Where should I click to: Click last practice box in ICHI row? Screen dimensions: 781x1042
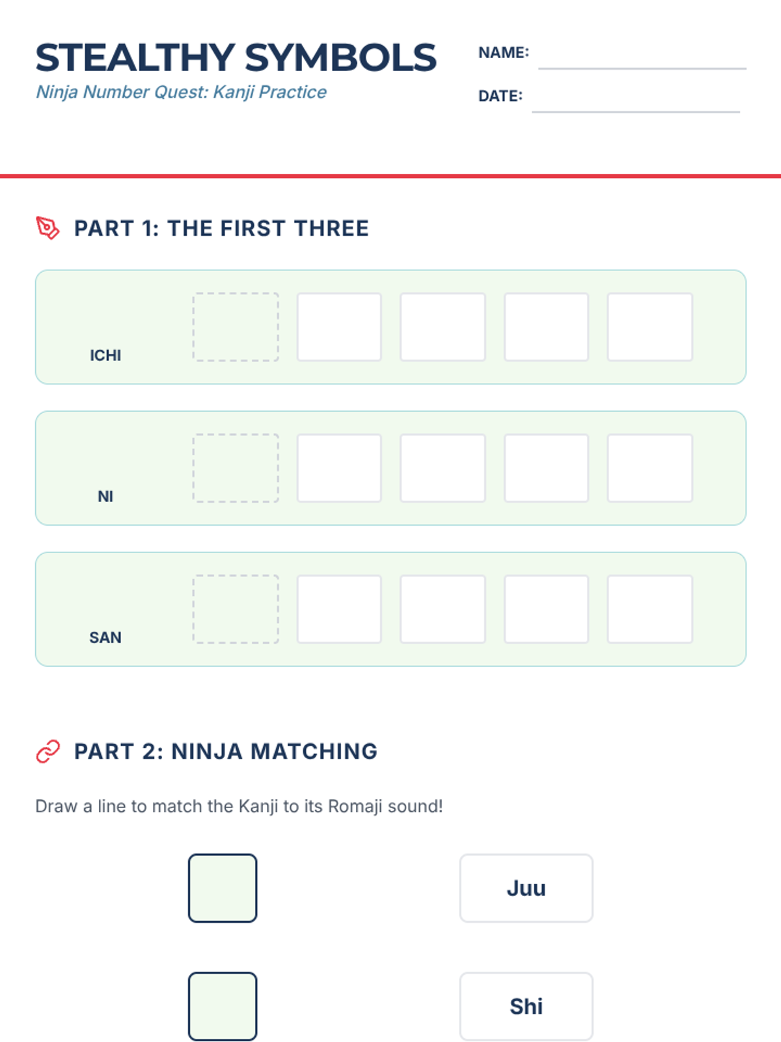(650, 327)
